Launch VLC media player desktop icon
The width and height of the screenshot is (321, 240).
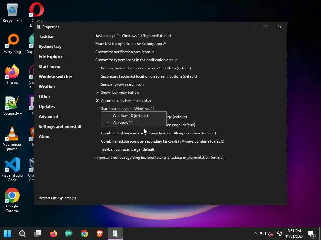coord(12,139)
